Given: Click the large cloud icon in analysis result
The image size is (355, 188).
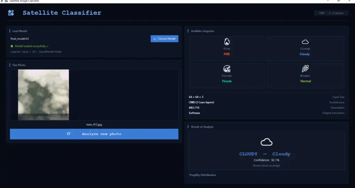Looking at the screenshot, I should tap(267, 142).
